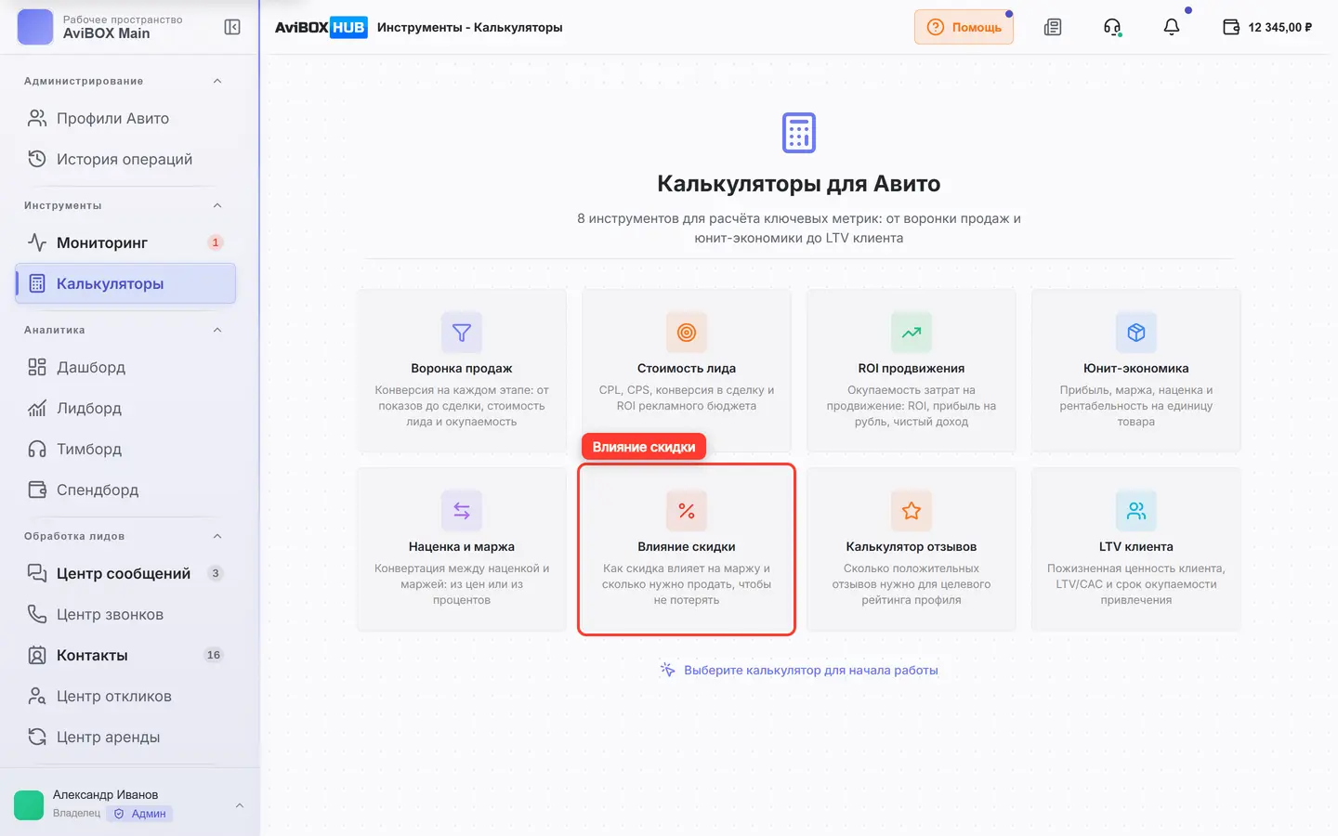Viewport: 1338px width, 836px height.
Task: Navigate to Спендборд
Action: pyautogui.click(x=125, y=490)
